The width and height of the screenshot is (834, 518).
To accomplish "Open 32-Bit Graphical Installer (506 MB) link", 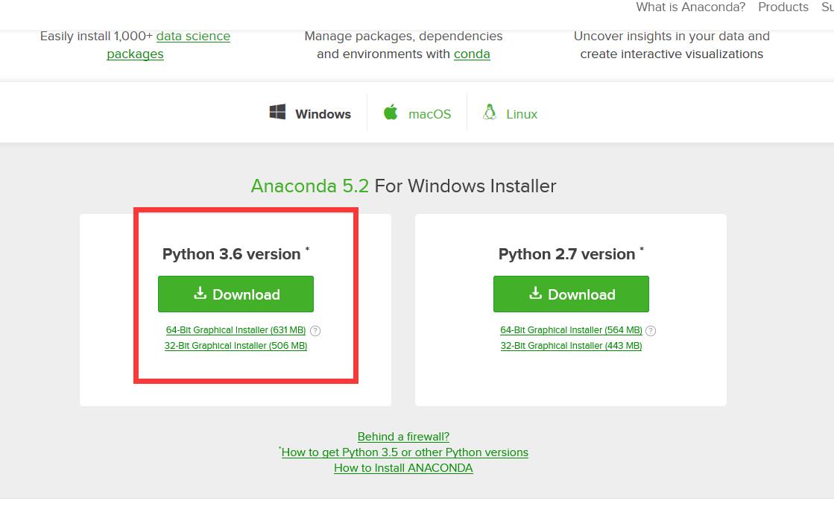I will click(236, 346).
